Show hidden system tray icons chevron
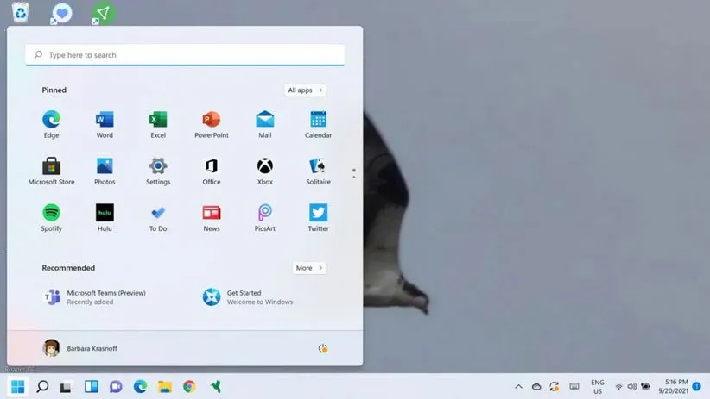This screenshot has width=710, height=399. [518, 387]
